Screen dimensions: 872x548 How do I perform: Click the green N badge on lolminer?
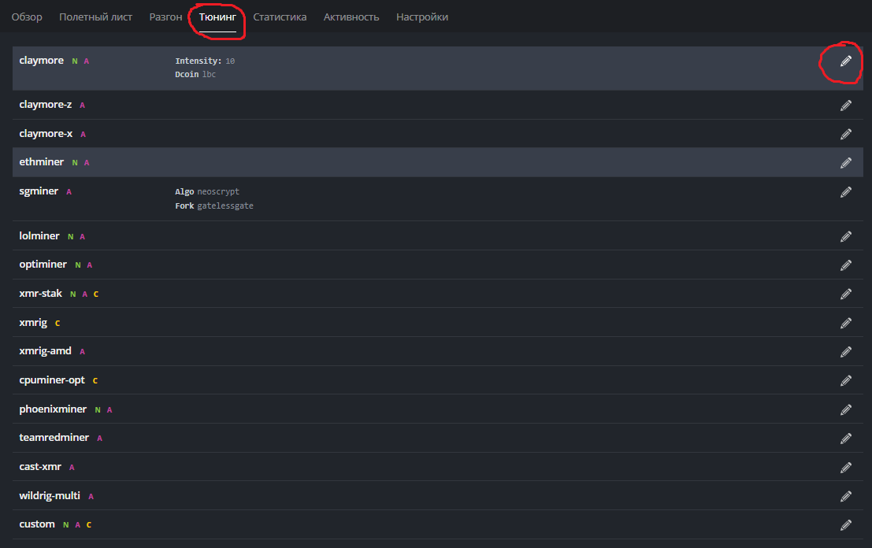click(71, 237)
